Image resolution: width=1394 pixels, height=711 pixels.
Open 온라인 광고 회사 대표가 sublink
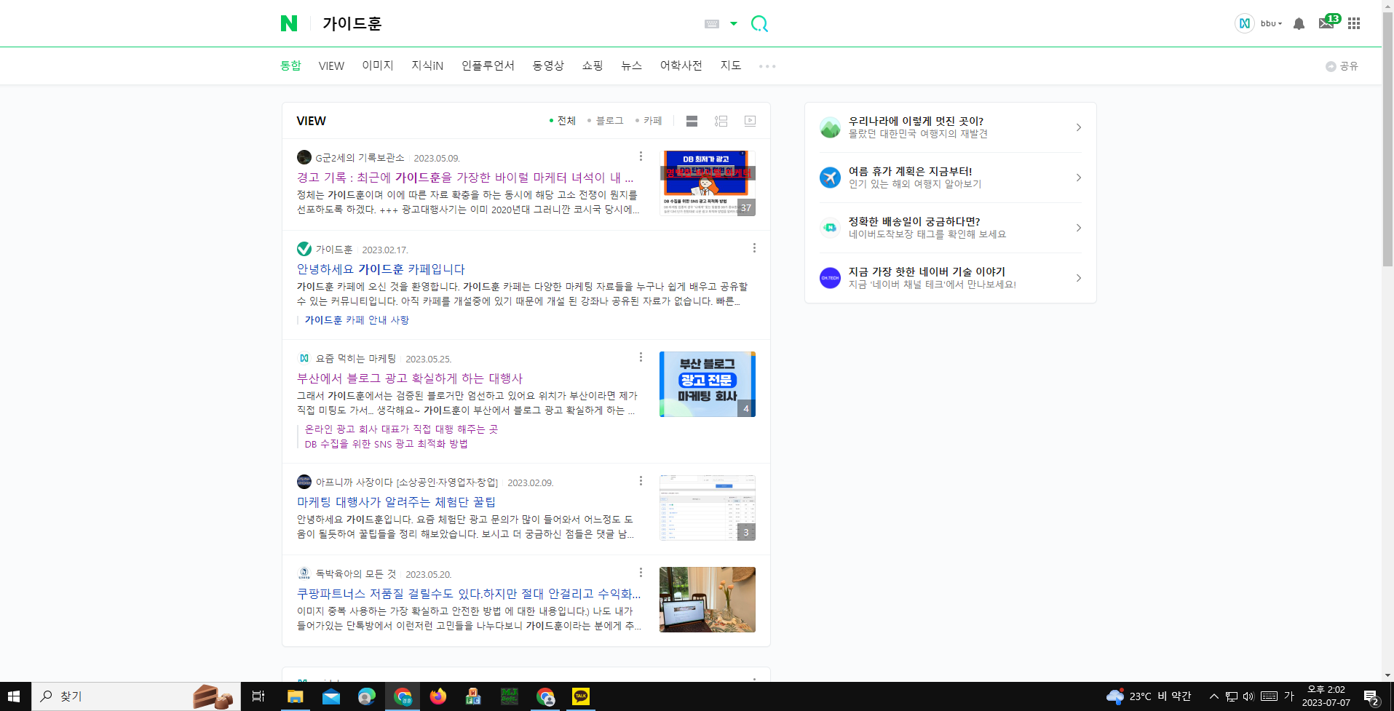pos(401,429)
